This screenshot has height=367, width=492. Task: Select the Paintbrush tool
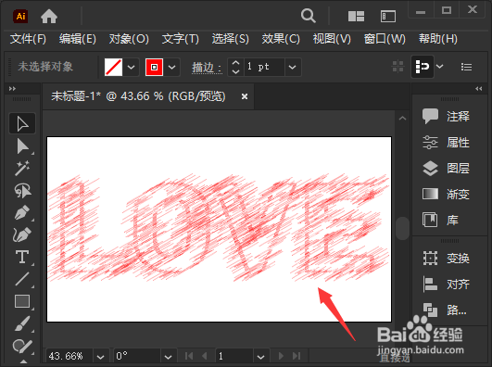pyautogui.click(x=22, y=323)
